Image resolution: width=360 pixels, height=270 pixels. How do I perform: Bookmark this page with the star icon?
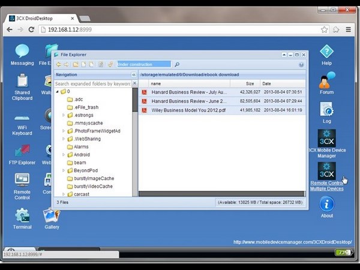(324, 29)
